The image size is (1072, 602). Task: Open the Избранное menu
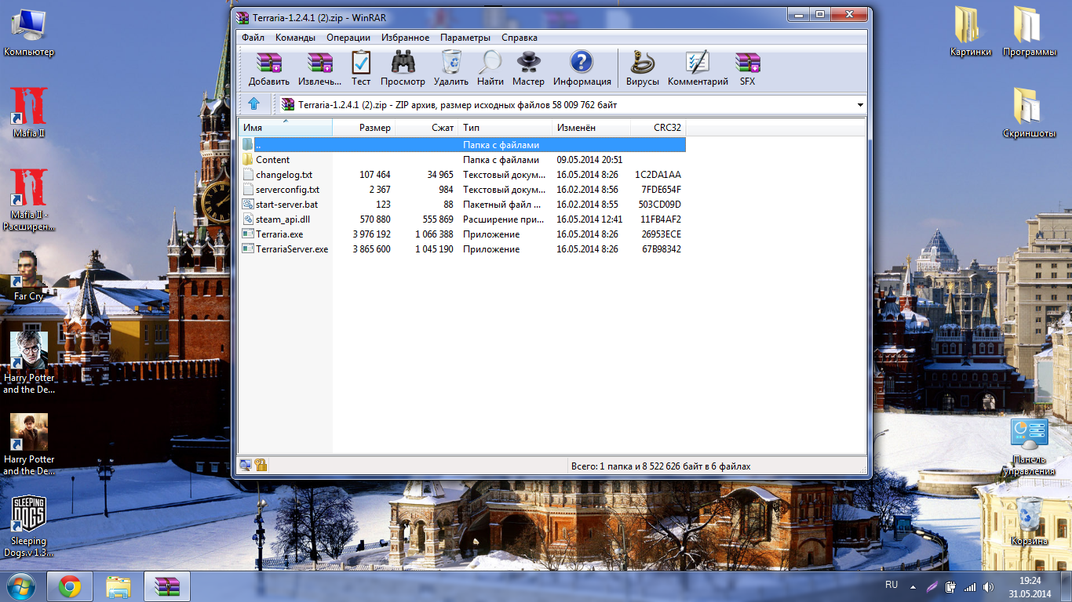[x=405, y=38]
